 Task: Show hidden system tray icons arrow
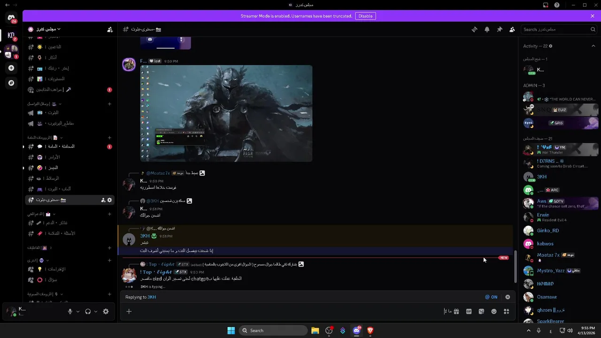(x=528, y=330)
